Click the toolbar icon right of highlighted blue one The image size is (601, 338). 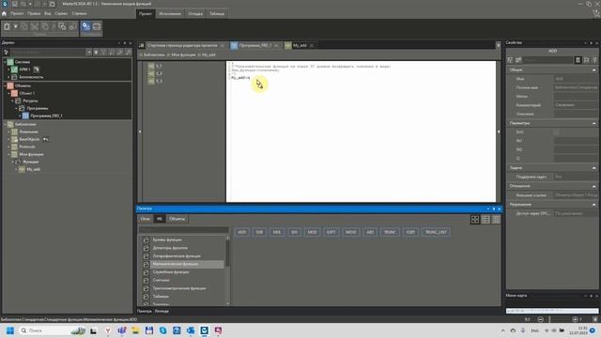(97, 26)
